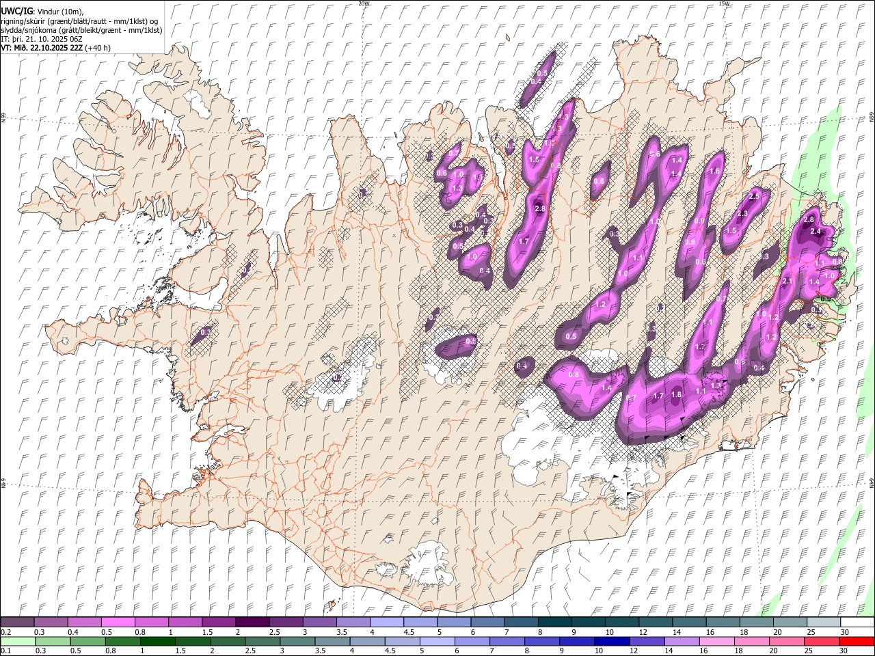Click lower legend swatch between 1 and 1.5

pyautogui.click(x=157, y=641)
